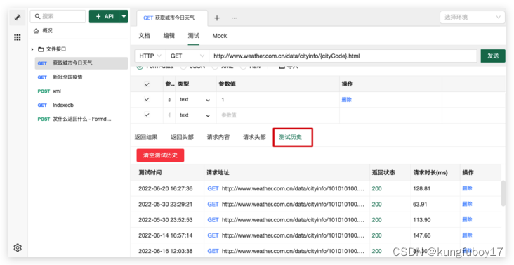Click the plus icon to add new tab
This screenshot has width=514, height=265.
click(x=217, y=18)
